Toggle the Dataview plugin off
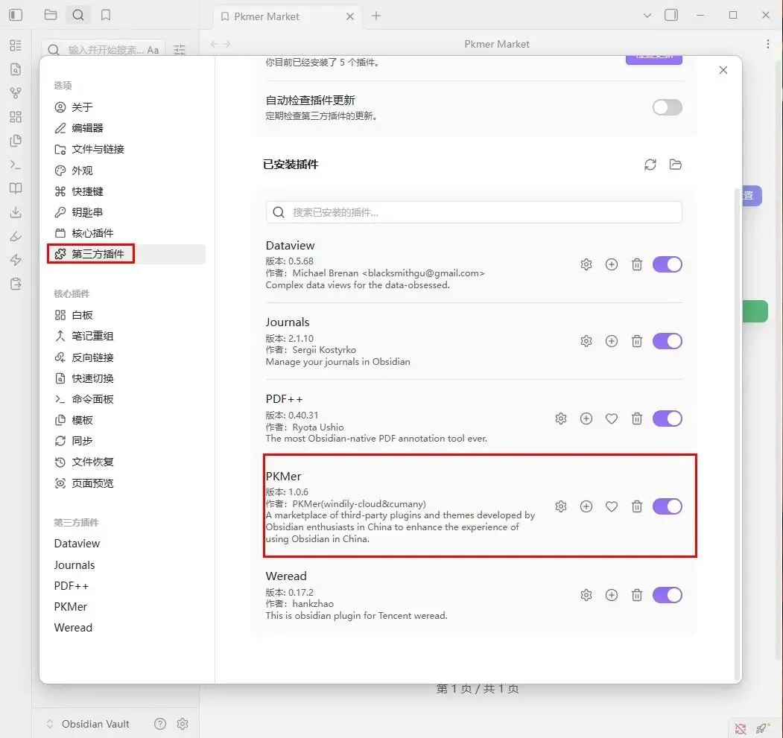Screen dimensions: 783x738 [667, 264]
